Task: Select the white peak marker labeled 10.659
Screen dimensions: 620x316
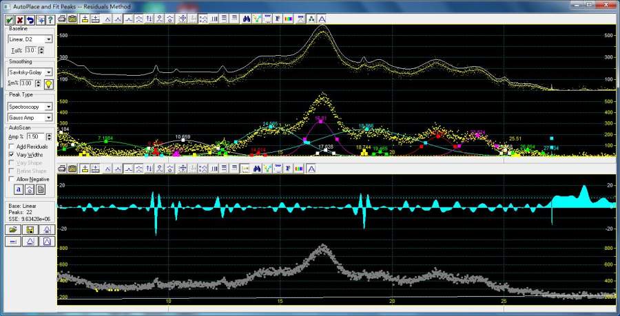Action: tap(183, 140)
